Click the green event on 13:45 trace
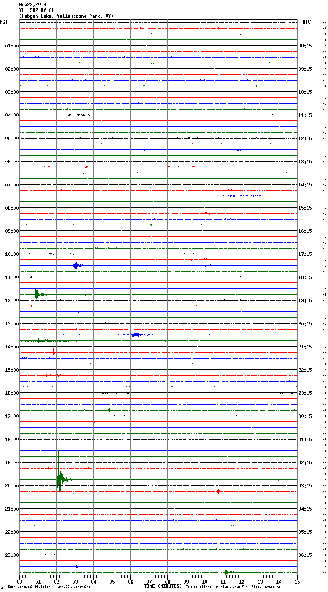This screenshot has height=592, width=328. 44,341
